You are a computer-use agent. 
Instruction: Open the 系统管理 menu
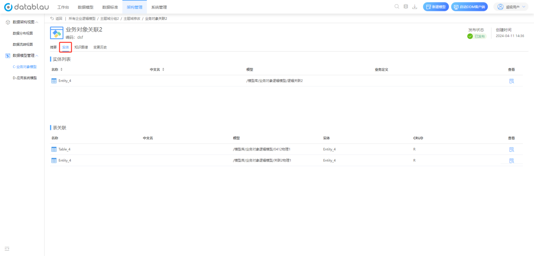tap(159, 7)
